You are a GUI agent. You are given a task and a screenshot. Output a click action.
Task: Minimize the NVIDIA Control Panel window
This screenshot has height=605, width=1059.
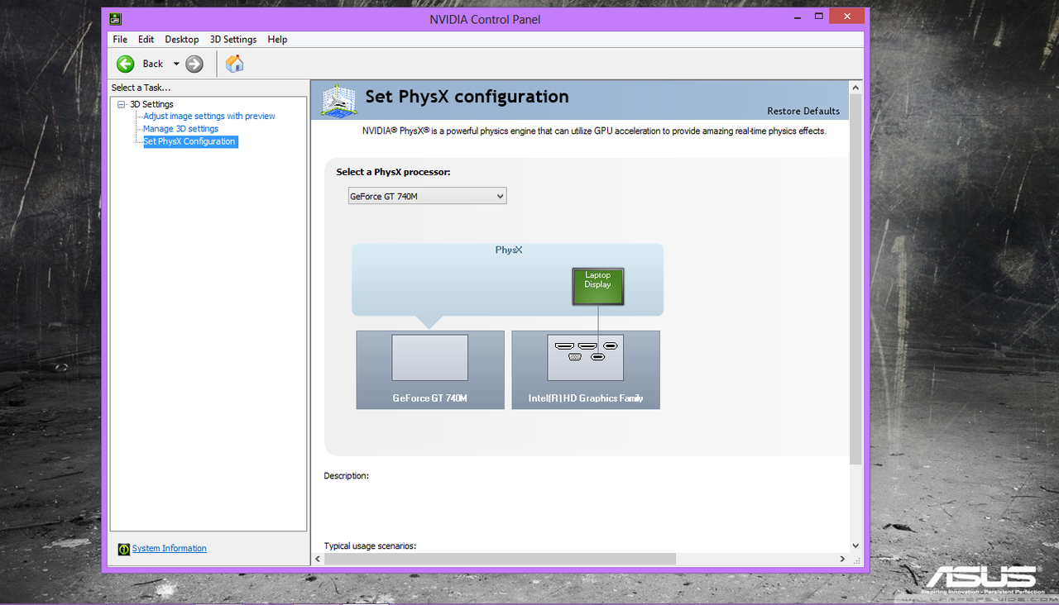[797, 16]
